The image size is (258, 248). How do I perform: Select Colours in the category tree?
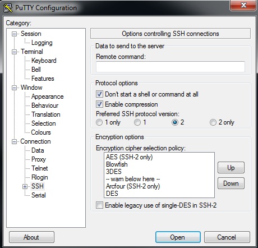[41, 132]
